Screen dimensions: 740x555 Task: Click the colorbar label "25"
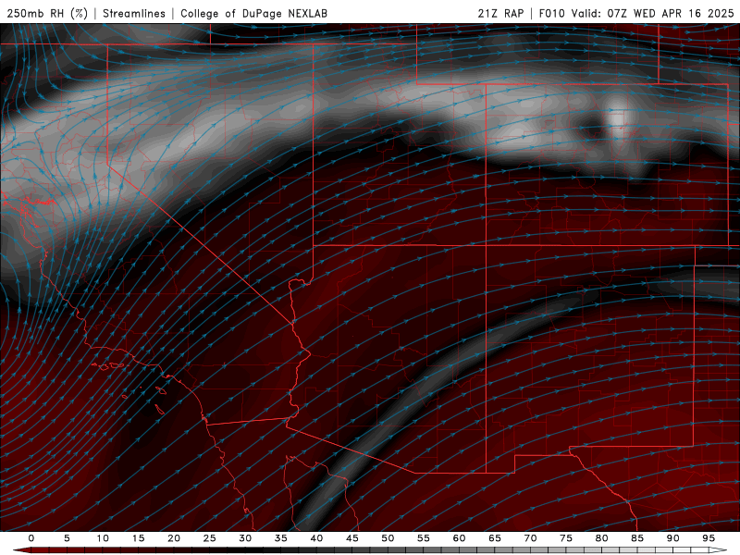210,538
